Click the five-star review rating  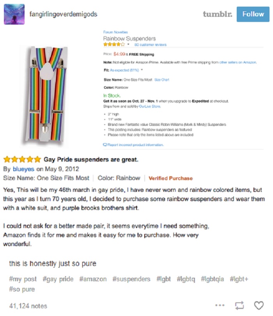(x=22, y=159)
